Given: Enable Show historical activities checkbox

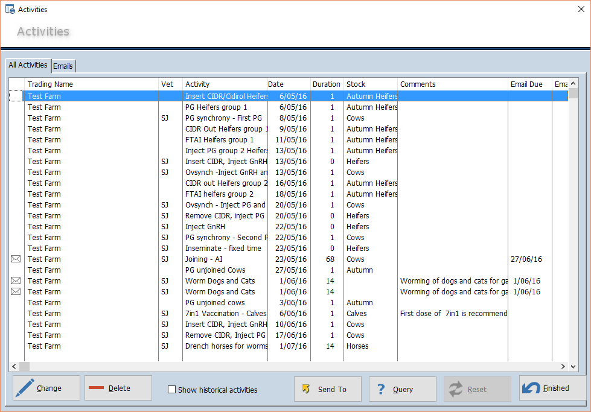Looking at the screenshot, I should [x=171, y=390].
